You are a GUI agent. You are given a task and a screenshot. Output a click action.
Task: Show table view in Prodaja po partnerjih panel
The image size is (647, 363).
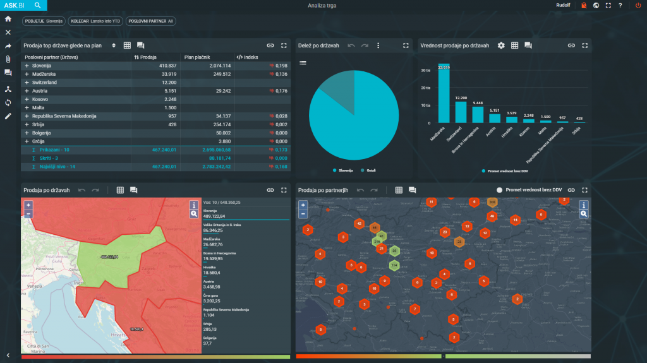pos(399,190)
